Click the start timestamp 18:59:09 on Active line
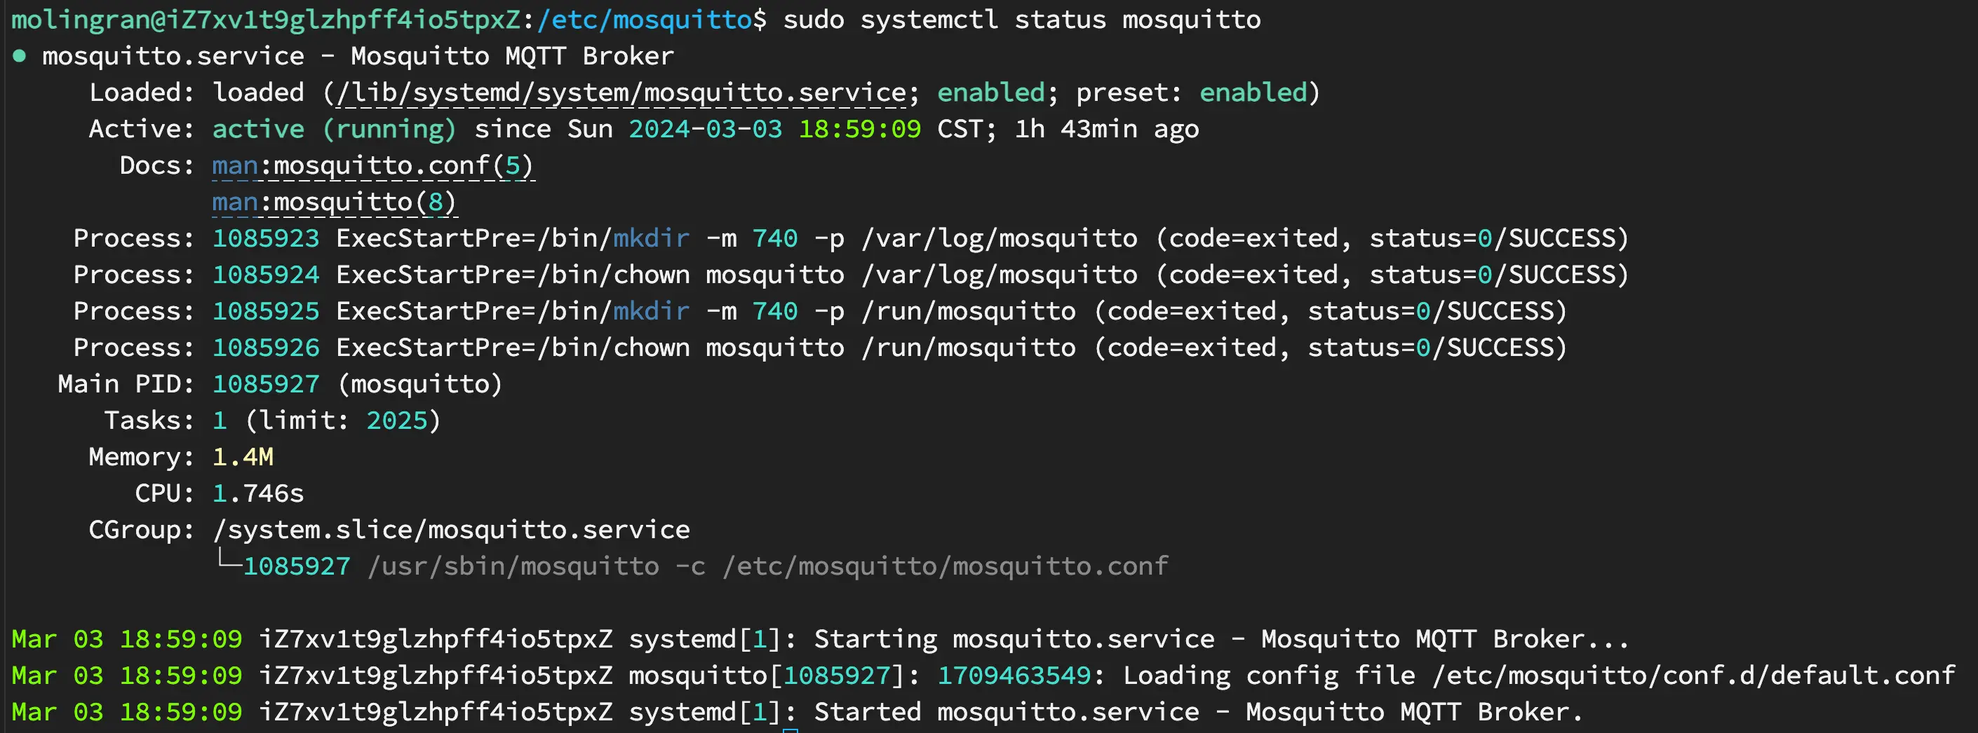 click(x=859, y=129)
